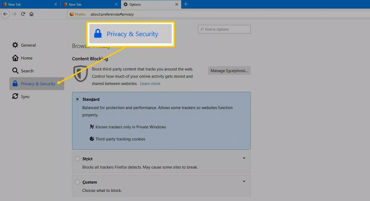Open Manage Exceptions dialog
This screenshot has width=370, height=201.
(x=229, y=71)
